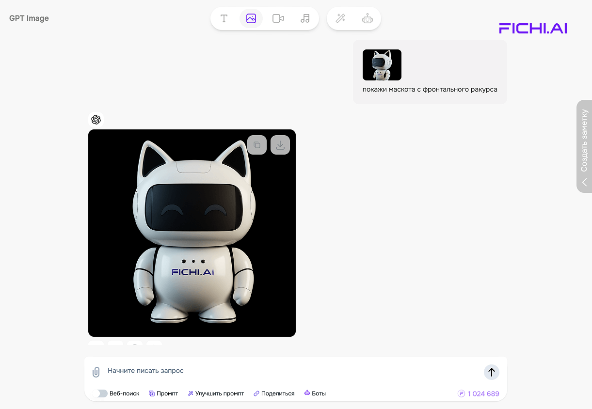Open the magic wand tools icon
Screen dimensions: 592x409
[x=341, y=18]
